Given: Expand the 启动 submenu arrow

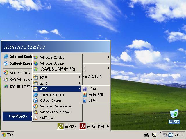Looking at the screenshot, I should (x=79, y=83).
